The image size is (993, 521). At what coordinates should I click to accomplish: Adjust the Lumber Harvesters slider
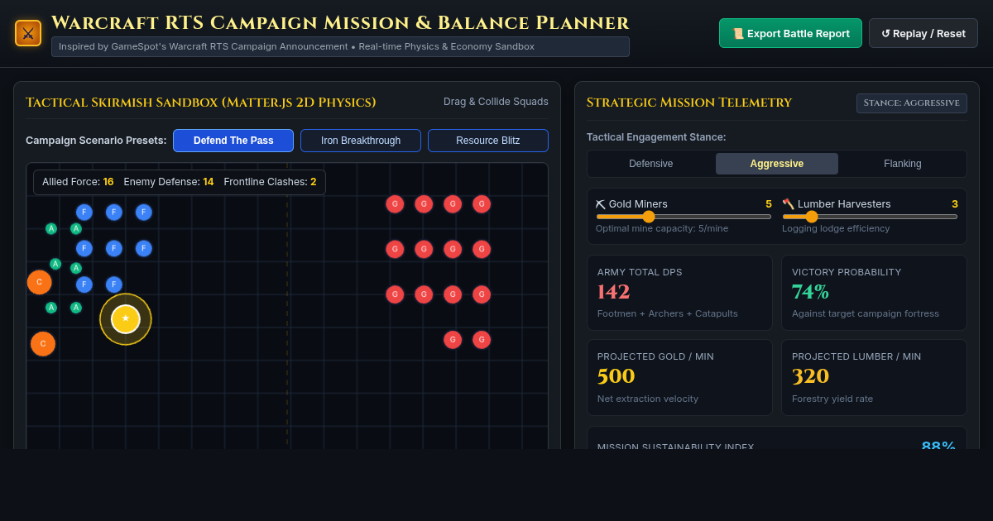tap(870, 217)
